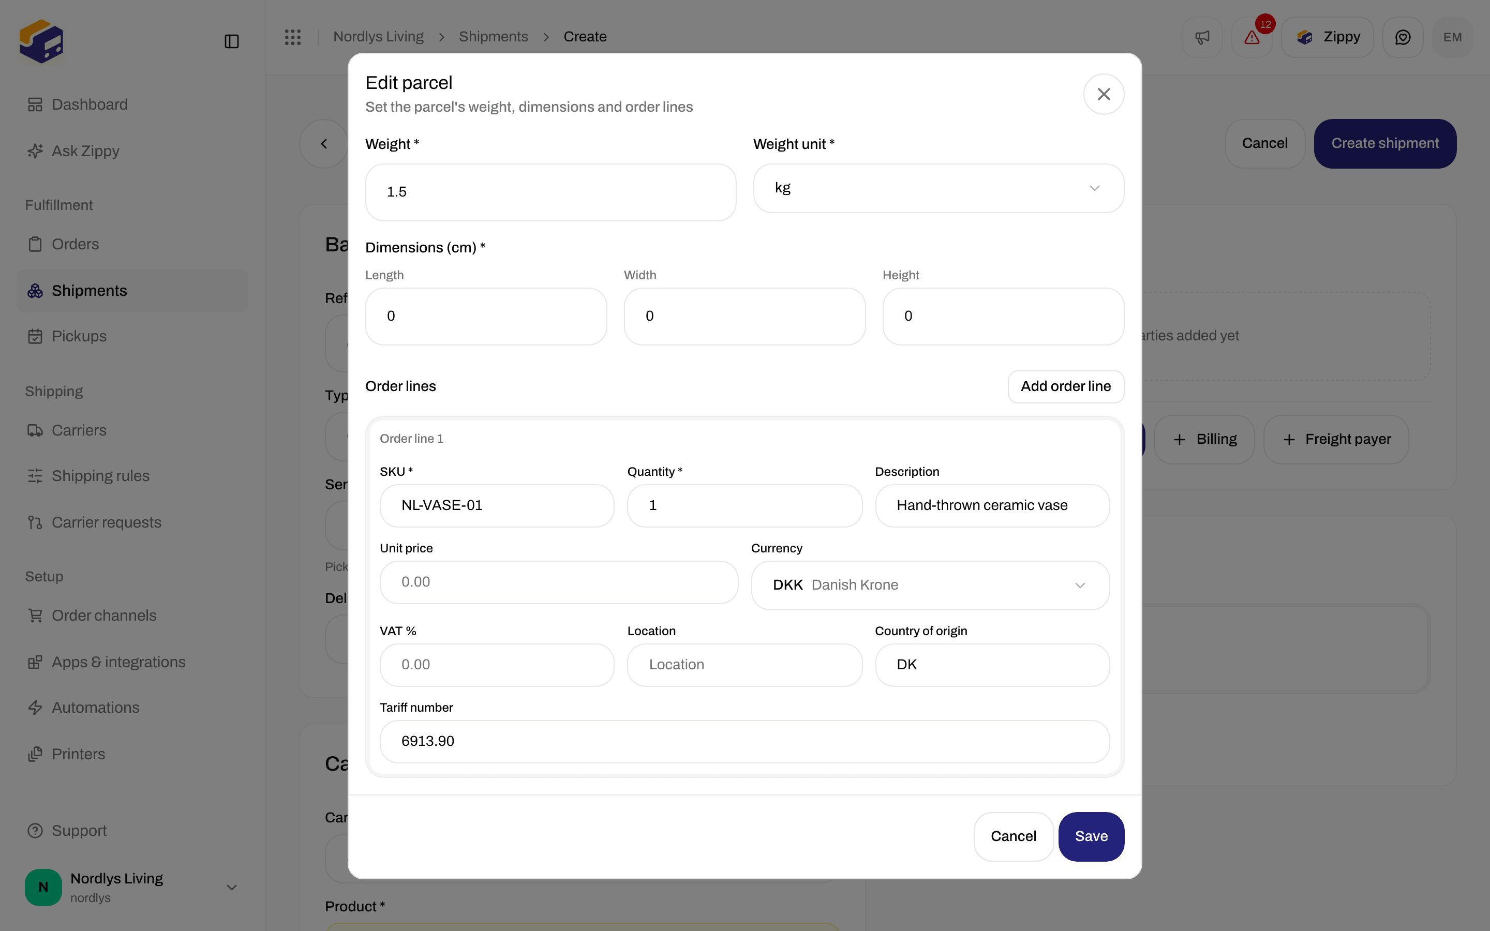Open the announcements megaphone icon
The height and width of the screenshot is (931, 1490).
coord(1202,37)
